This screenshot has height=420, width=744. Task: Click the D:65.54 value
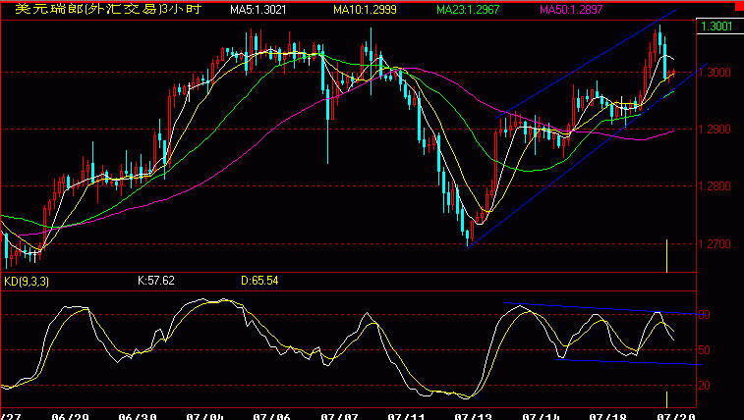(259, 281)
